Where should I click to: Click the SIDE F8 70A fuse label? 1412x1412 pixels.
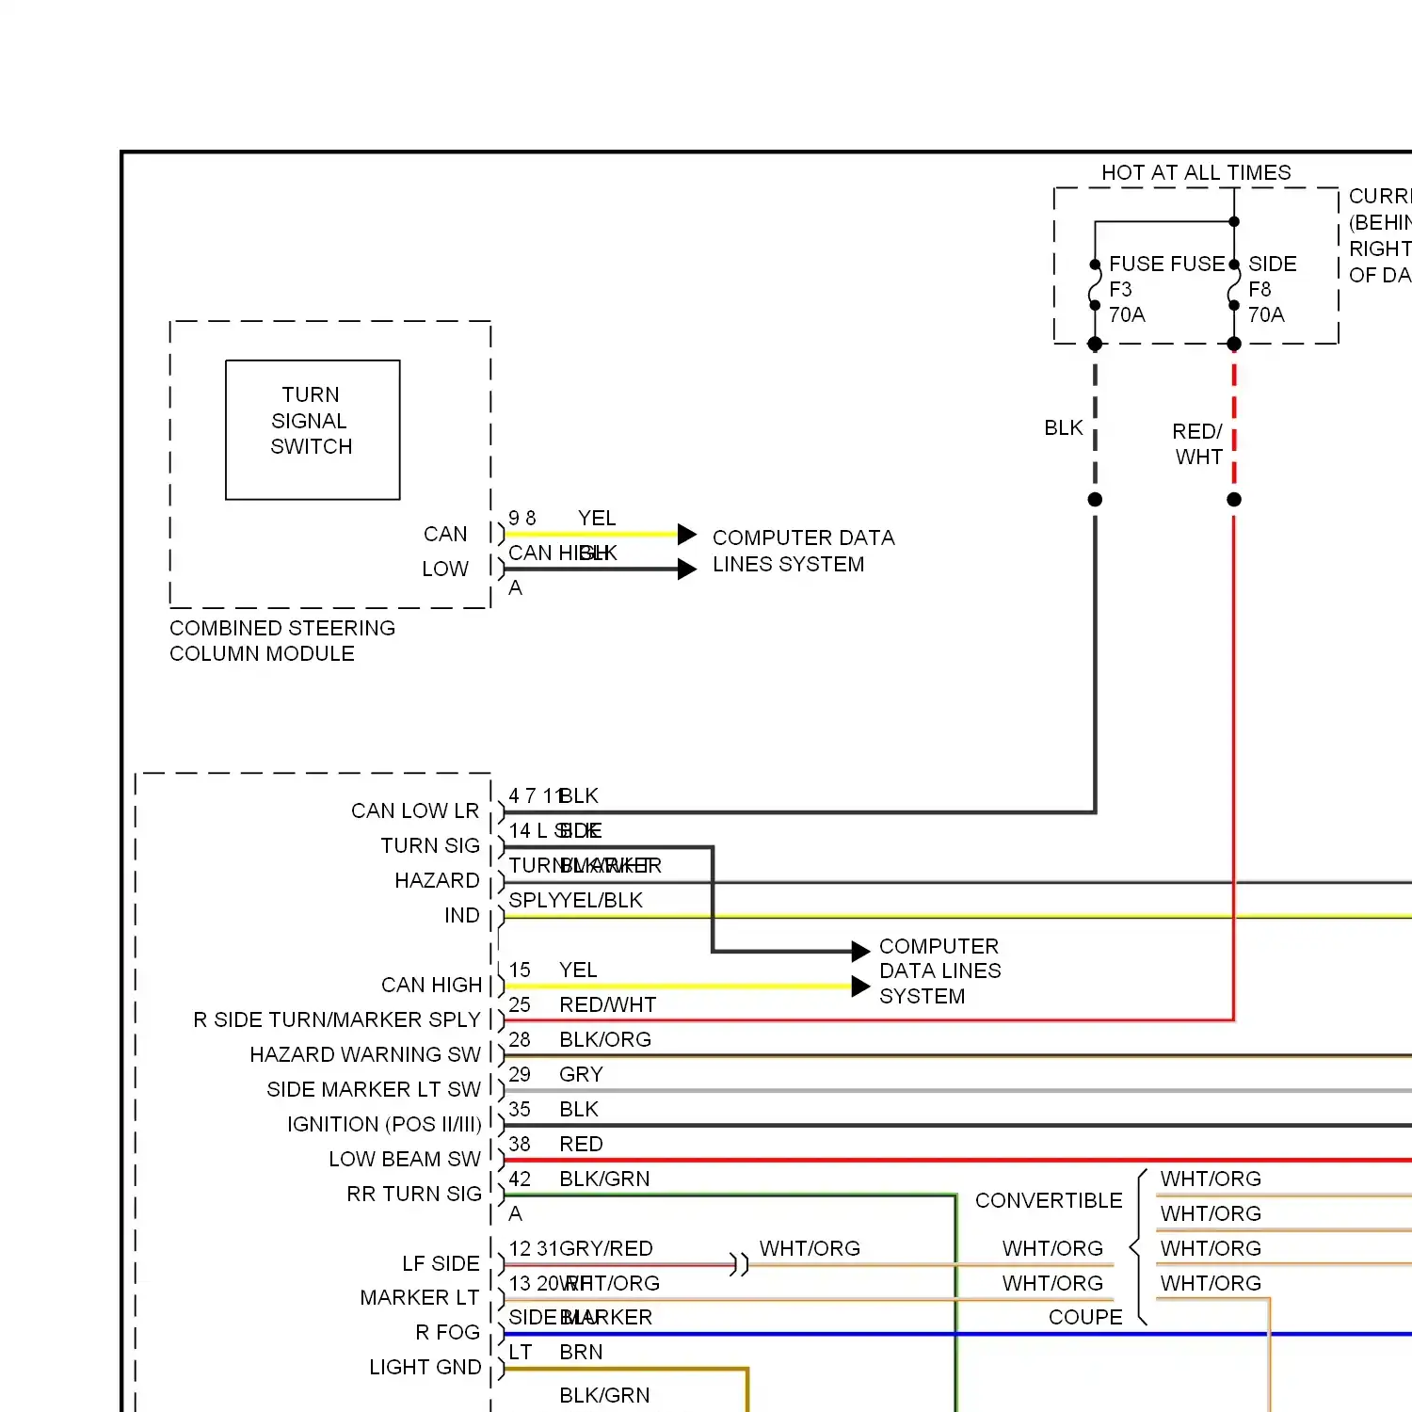click(x=1272, y=289)
